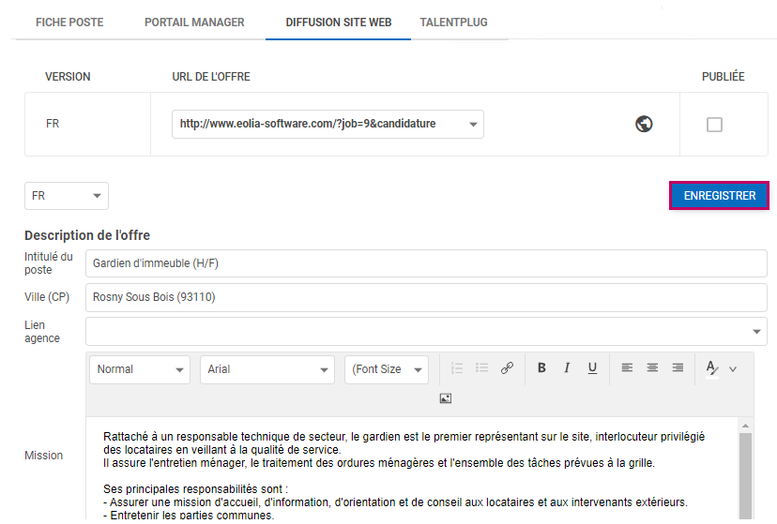Center align text in the Mission editor
Viewport: 777px width, 524px height.
click(652, 368)
